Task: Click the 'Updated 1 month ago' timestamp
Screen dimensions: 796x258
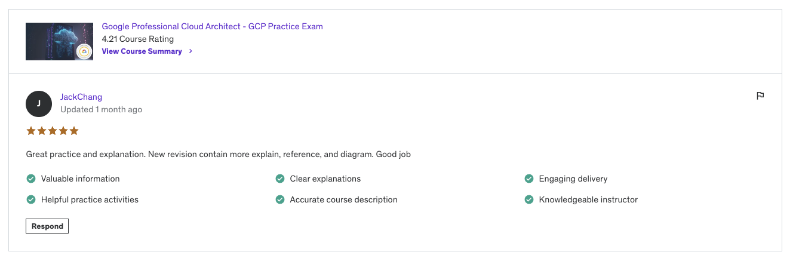Action: coord(101,110)
